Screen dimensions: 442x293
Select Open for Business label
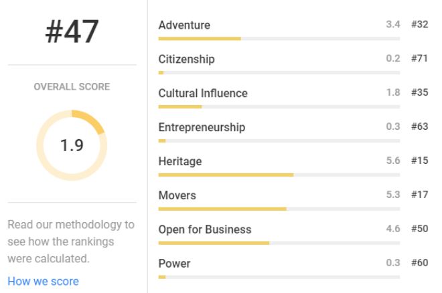[x=205, y=229]
